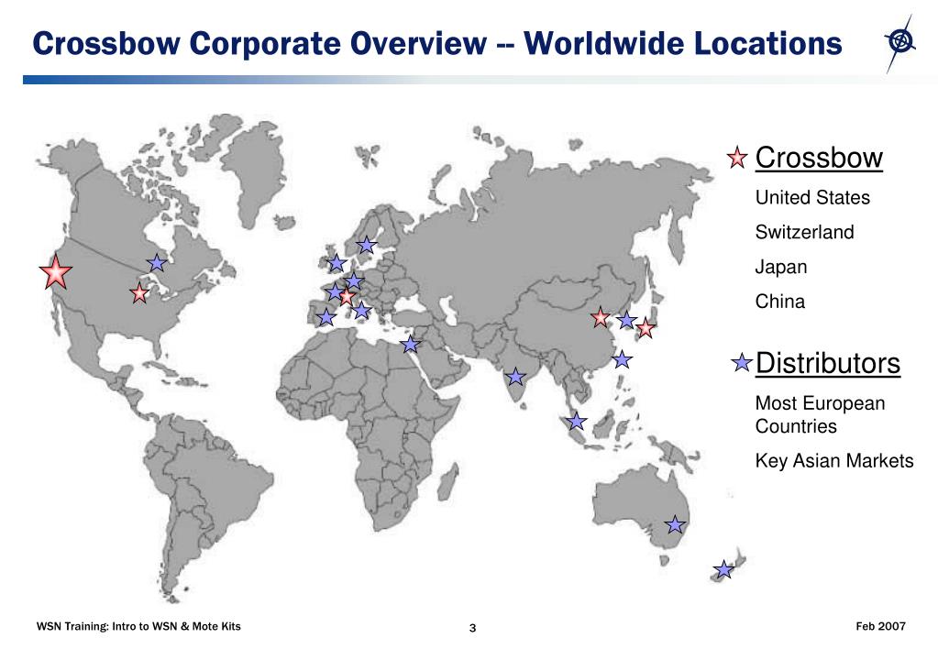Click the large red star on the US west coast
The width and height of the screenshot is (938, 649).
tap(56, 272)
